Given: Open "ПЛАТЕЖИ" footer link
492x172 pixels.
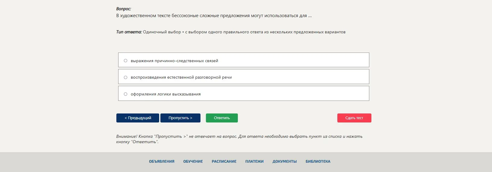Looking at the screenshot, I should [x=254, y=161].
